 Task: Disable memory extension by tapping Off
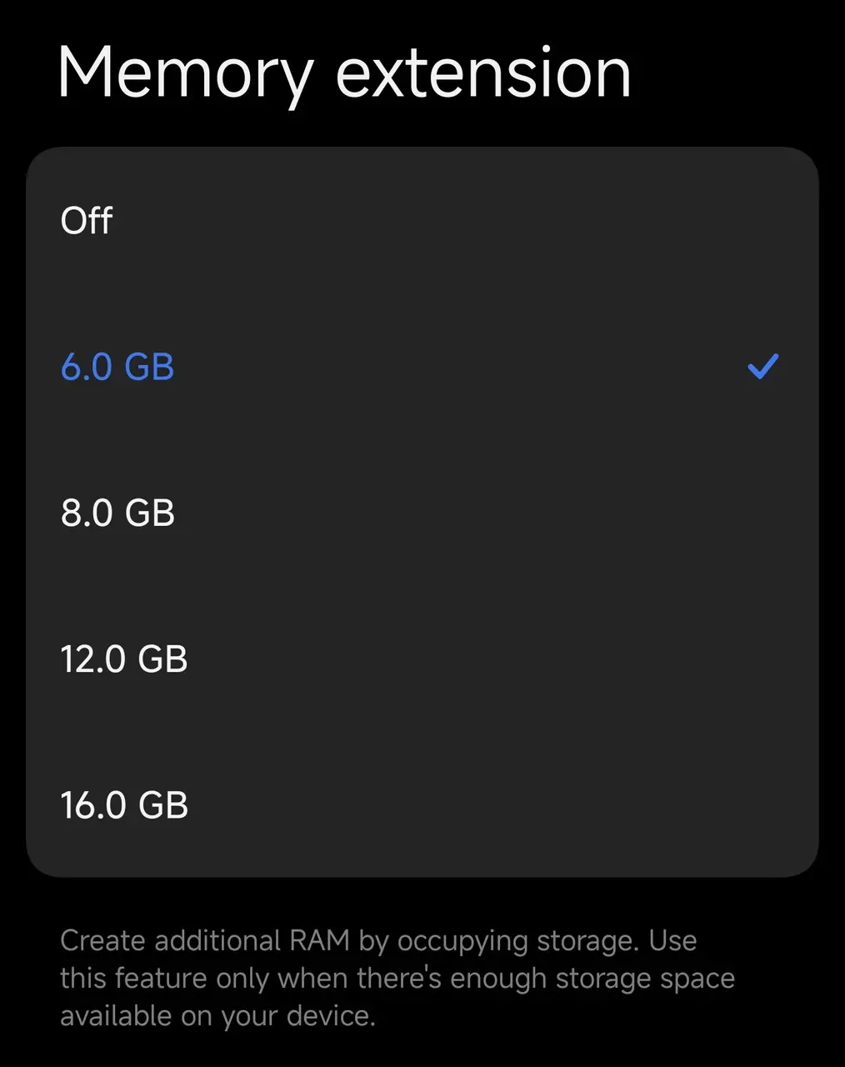pos(87,221)
